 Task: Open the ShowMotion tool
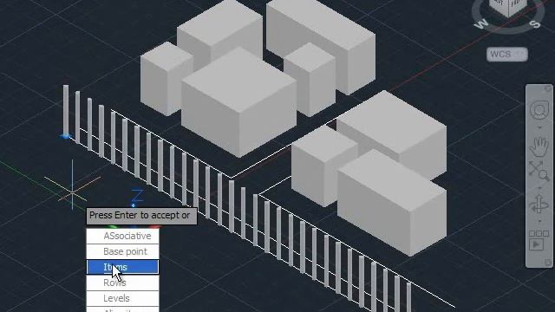[x=539, y=241]
